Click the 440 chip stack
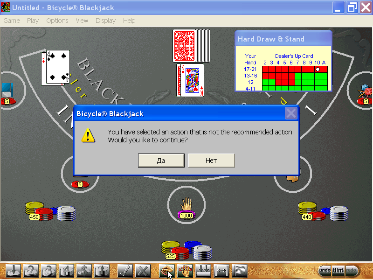This screenshot has height=280, width=373. [312, 211]
